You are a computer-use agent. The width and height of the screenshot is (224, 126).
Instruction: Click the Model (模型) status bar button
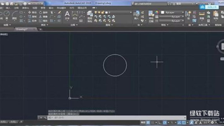pyautogui.click(x=143, y=123)
